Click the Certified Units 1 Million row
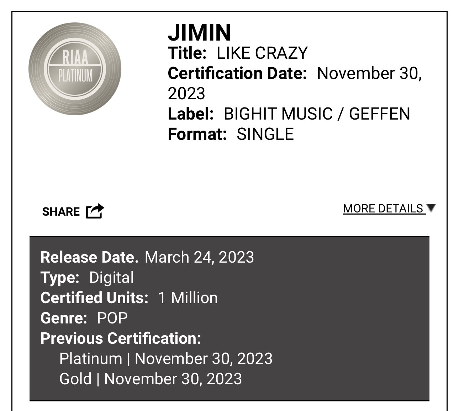Viewport: 459px width, 411px height. point(129,298)
